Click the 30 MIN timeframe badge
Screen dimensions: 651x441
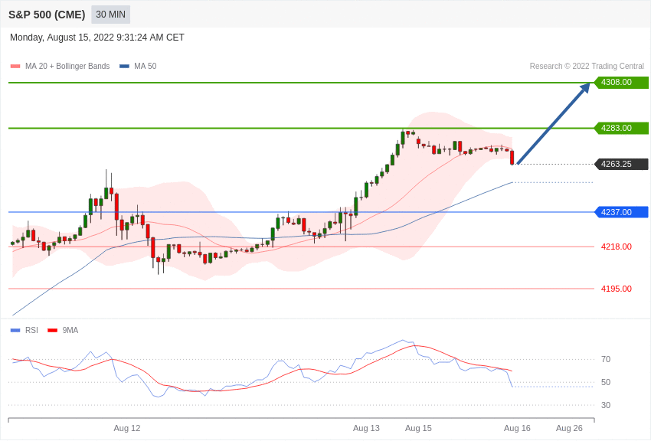(110, 15)
